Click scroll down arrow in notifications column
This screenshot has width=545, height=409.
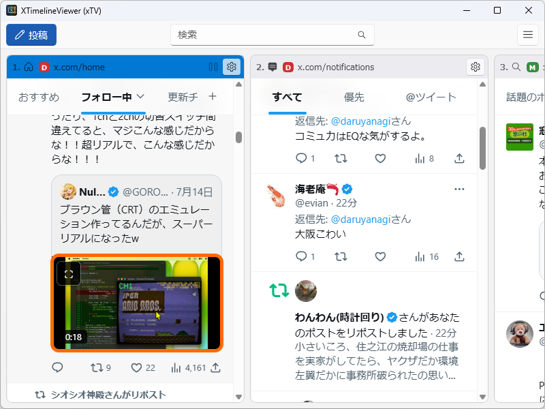(482, 397)
